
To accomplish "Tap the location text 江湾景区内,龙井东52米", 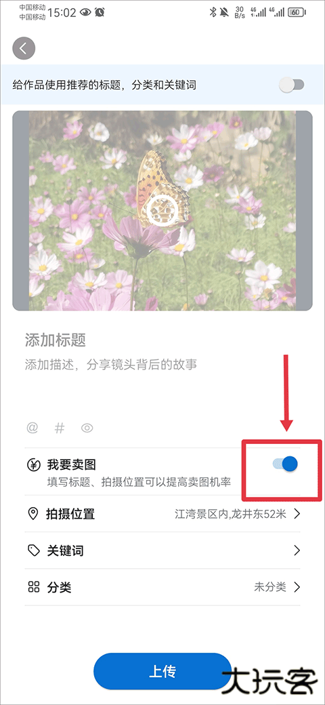I will pos(230,515).
